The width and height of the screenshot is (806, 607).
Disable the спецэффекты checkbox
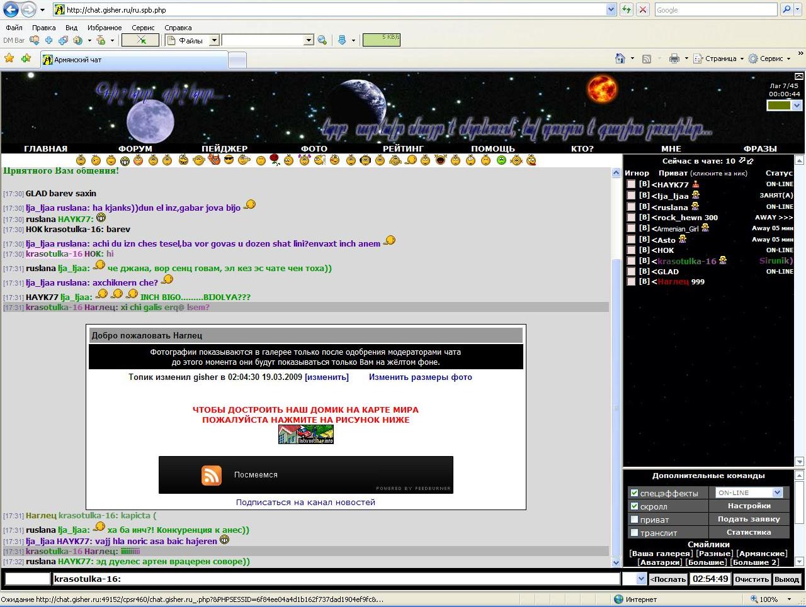(x=635, y=493)
